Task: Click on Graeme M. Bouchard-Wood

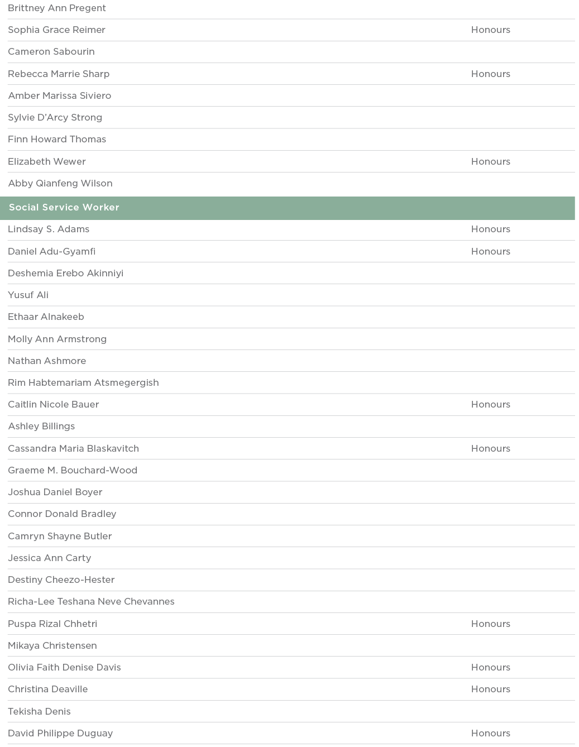Action: point(73,470)
